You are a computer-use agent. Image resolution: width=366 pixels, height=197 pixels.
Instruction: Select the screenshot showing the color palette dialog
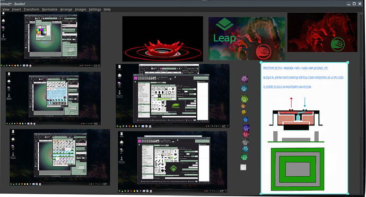point(50,39)
